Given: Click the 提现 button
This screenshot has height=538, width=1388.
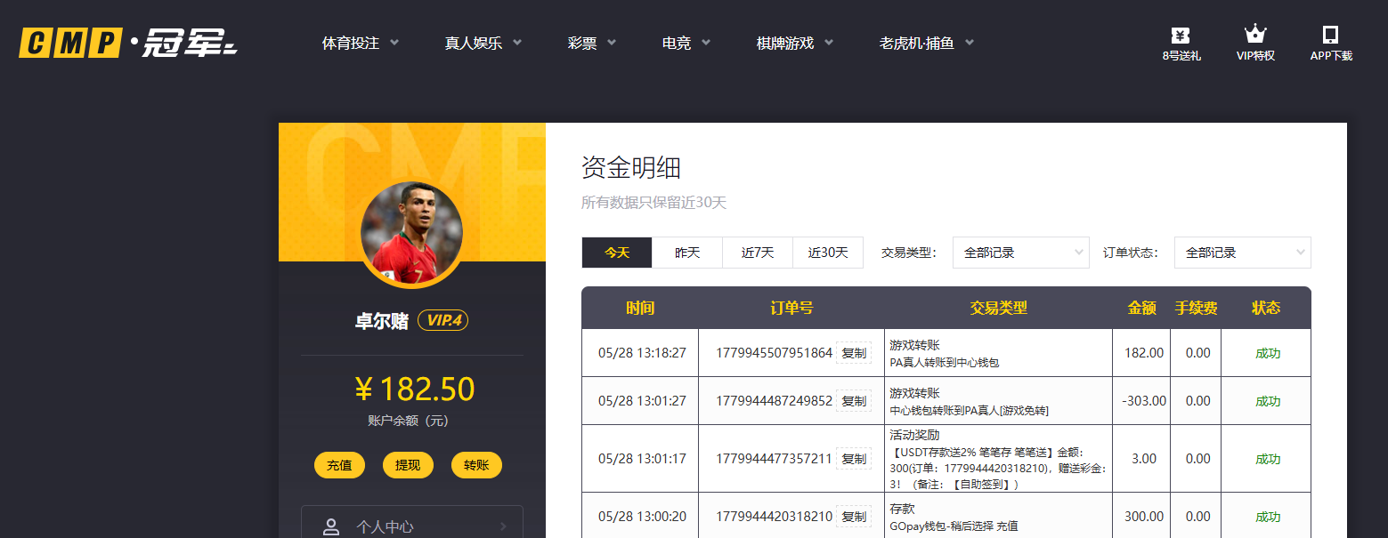Looking at the screenshot, I should tap(408, 465).
